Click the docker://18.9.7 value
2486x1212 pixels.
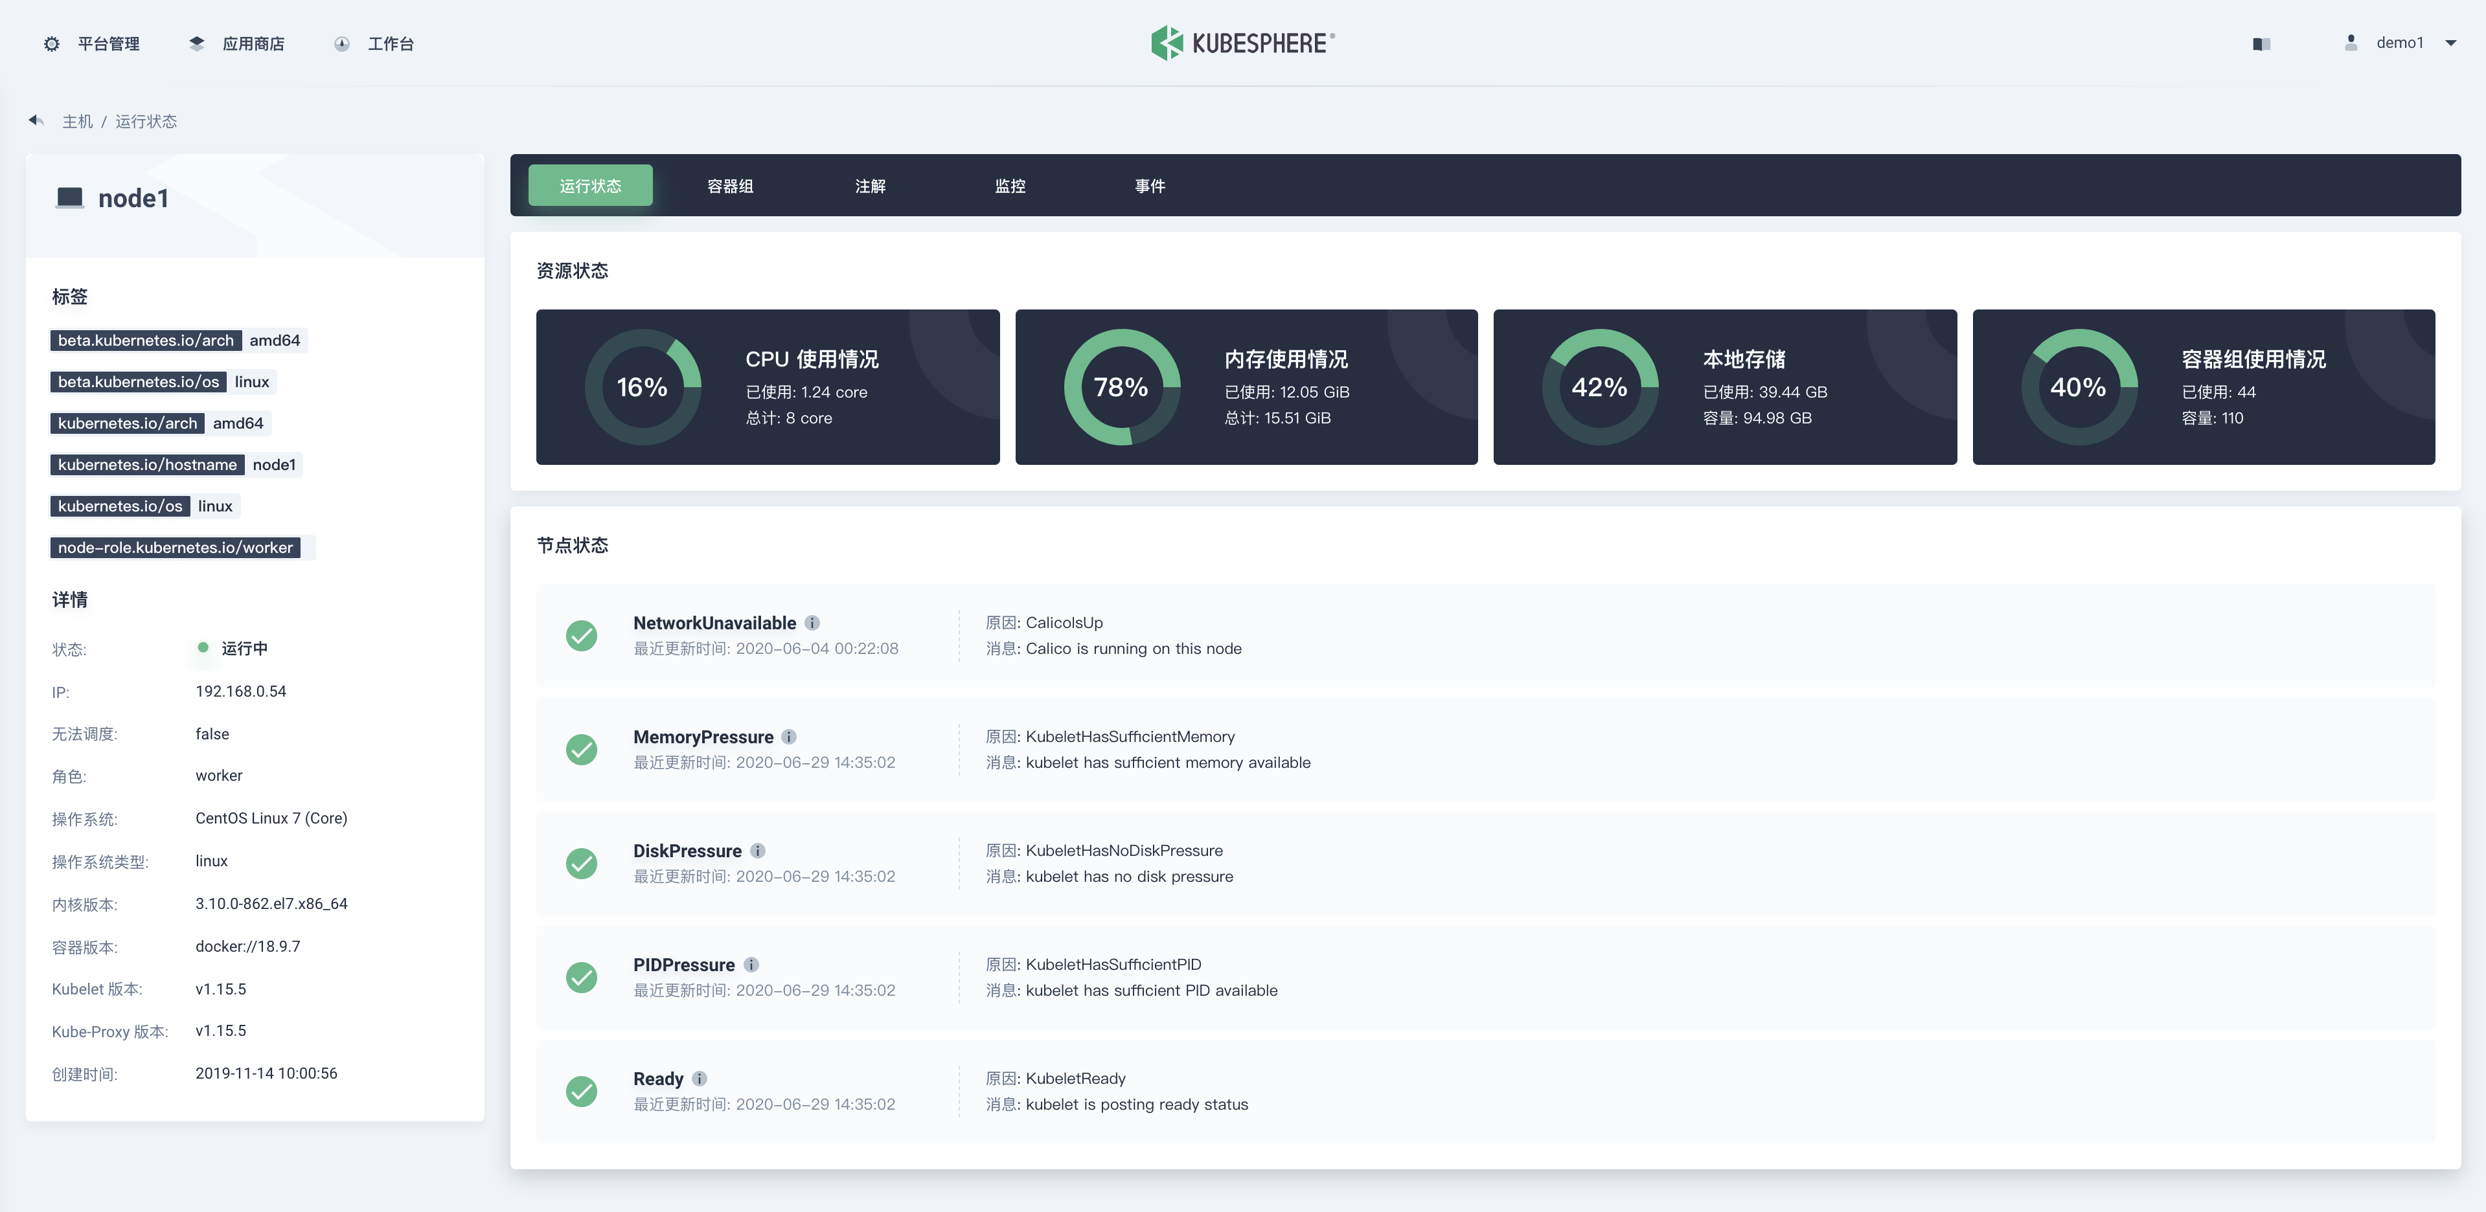point(248,946)
